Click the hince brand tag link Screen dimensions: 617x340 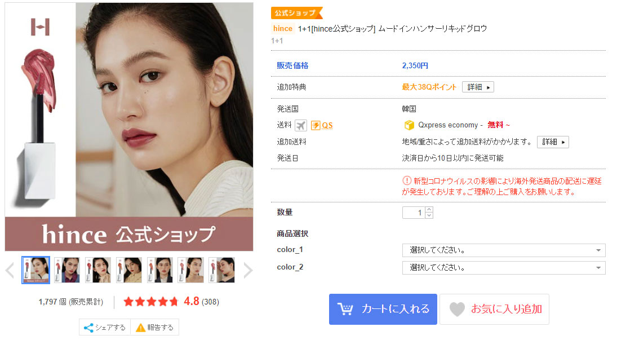pyautogui.click(x=282, y=28)
